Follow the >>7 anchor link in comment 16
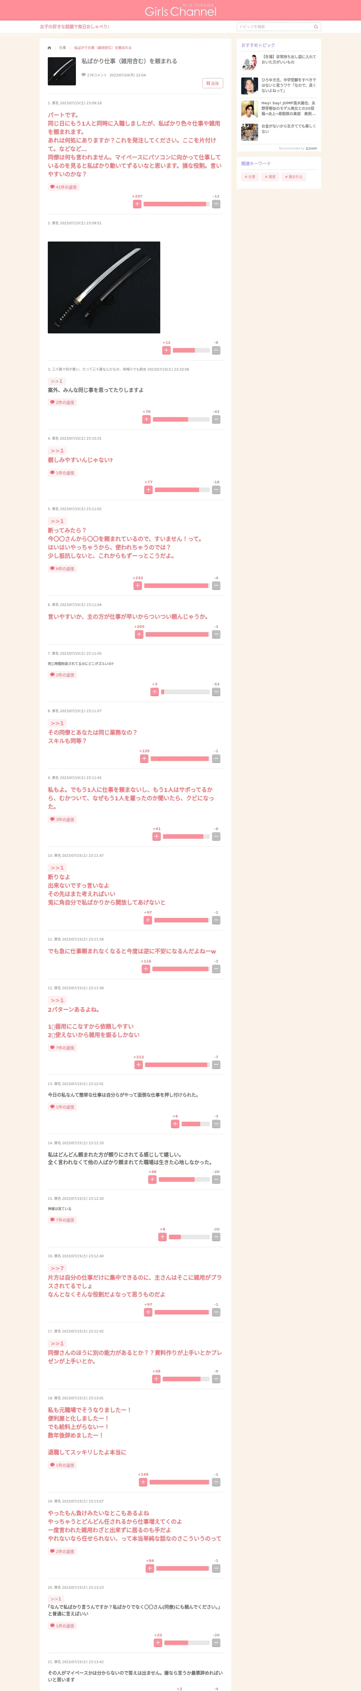Viewport: 361px width, 1691px height. click(57, 1268)
